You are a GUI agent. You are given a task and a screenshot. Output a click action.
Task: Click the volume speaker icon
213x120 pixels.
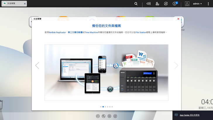tap(148, 4)
